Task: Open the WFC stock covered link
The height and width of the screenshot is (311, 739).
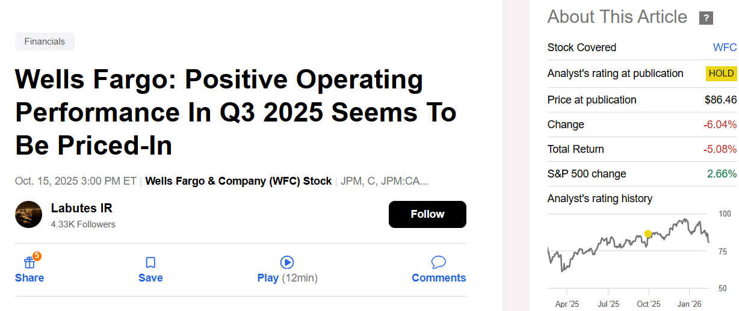Action: pyautogui.click(x=725, y=48)
